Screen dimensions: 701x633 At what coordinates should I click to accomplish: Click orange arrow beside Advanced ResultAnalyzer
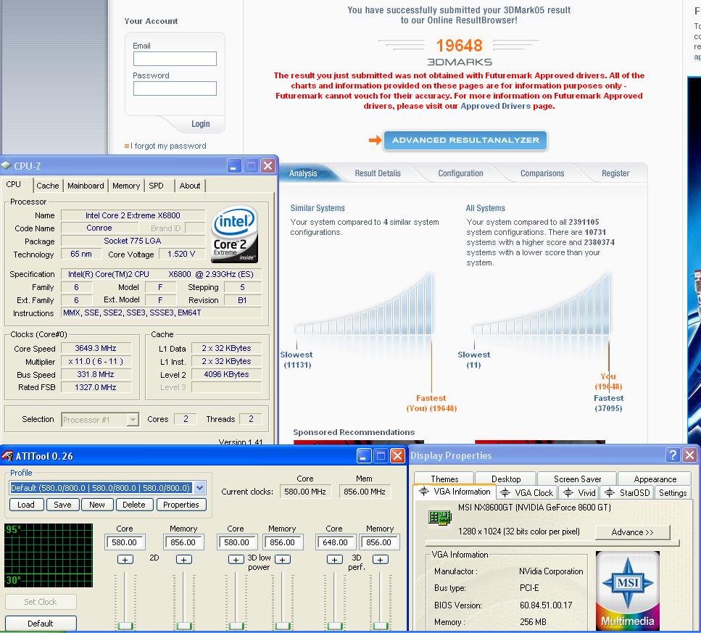point(375,141)
